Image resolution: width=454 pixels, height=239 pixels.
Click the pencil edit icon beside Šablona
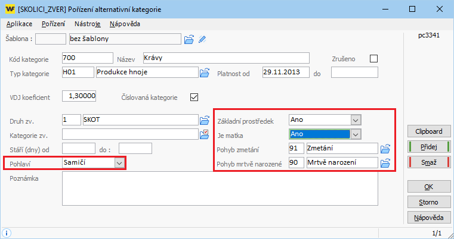click(x=202, y=40)
